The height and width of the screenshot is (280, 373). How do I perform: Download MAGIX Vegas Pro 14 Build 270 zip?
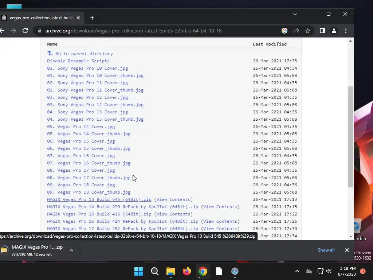[122, 207]
